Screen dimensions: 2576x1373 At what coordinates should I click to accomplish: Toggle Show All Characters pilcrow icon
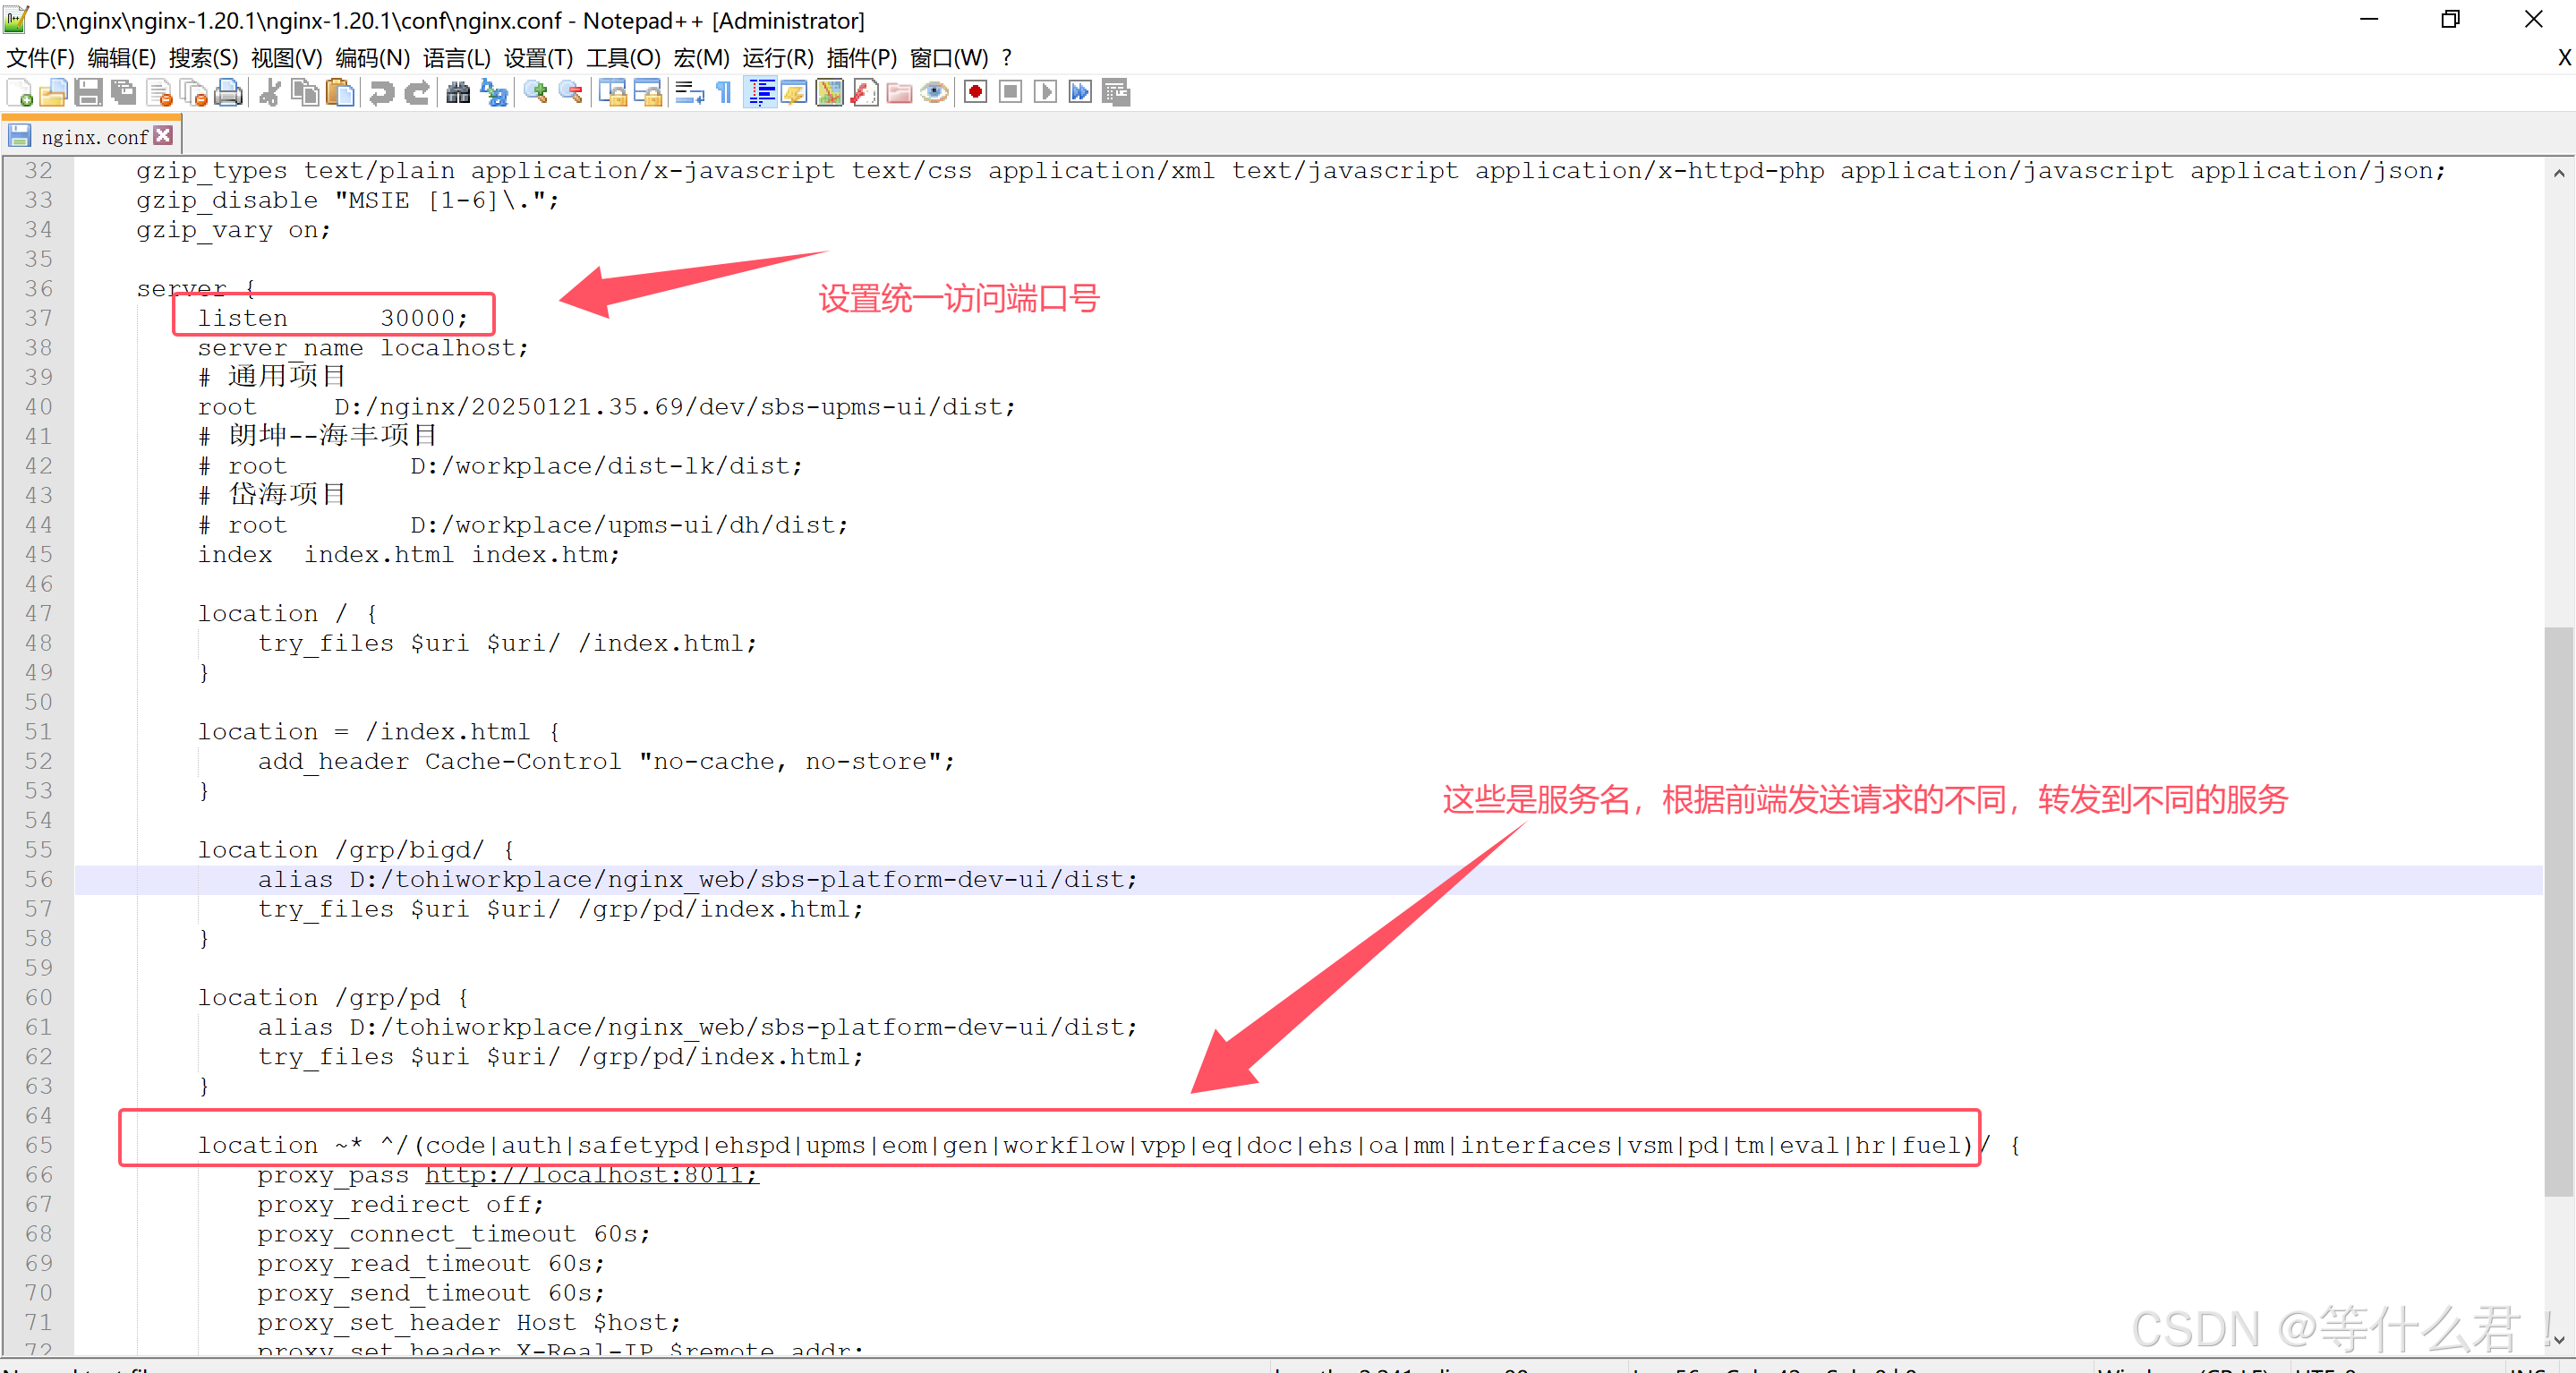[x=724, y=93]
